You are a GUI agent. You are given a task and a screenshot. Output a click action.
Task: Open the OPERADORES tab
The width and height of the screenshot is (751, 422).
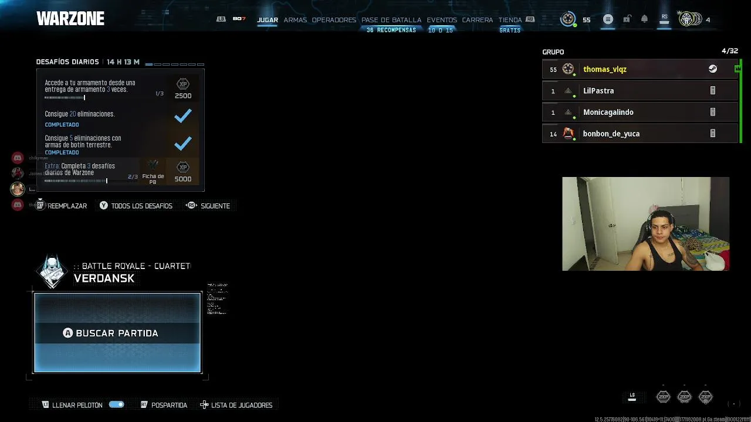pos(334,20)
